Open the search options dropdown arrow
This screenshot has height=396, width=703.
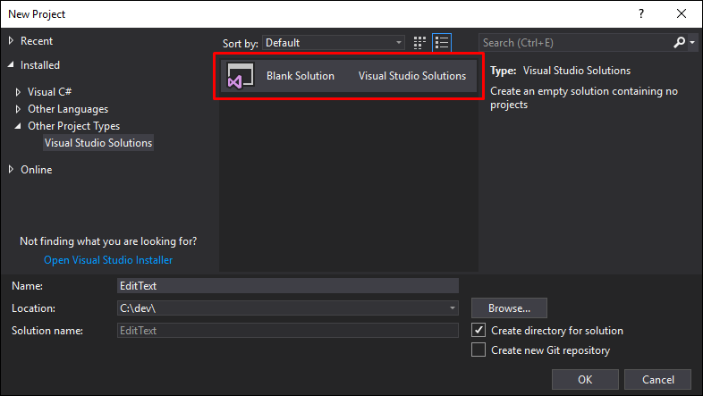(692, 43)
